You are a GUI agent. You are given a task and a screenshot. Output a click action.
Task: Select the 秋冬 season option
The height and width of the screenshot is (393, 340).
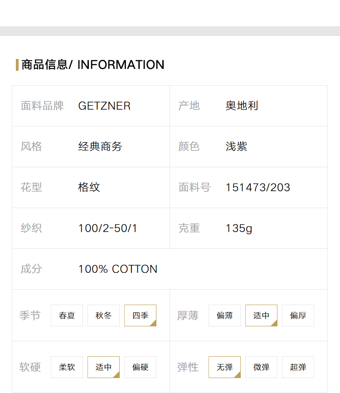[103, 315]
